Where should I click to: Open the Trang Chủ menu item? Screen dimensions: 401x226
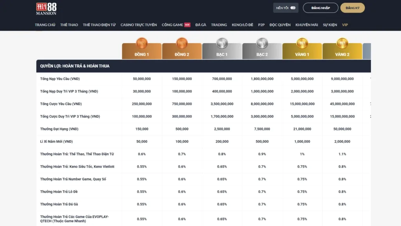click(x=45, y=25)
